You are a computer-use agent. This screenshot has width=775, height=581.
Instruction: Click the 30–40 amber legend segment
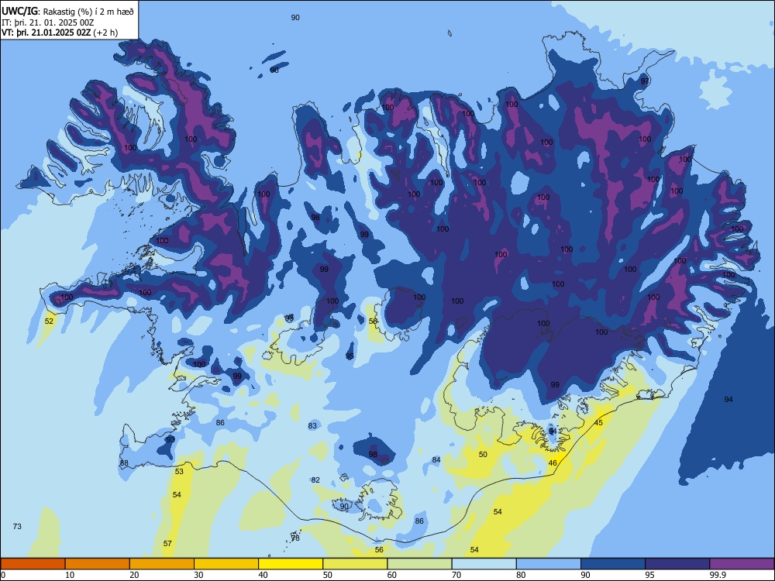[x=226, y=564]
